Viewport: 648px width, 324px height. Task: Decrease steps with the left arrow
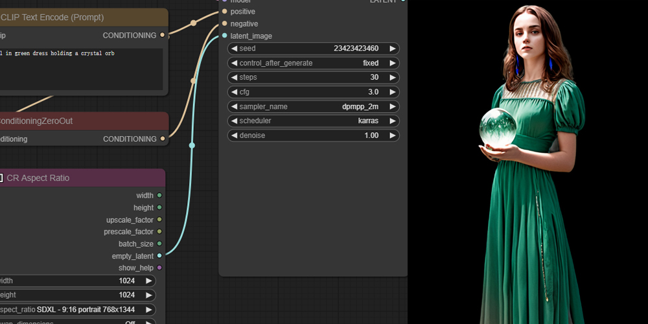234,78
